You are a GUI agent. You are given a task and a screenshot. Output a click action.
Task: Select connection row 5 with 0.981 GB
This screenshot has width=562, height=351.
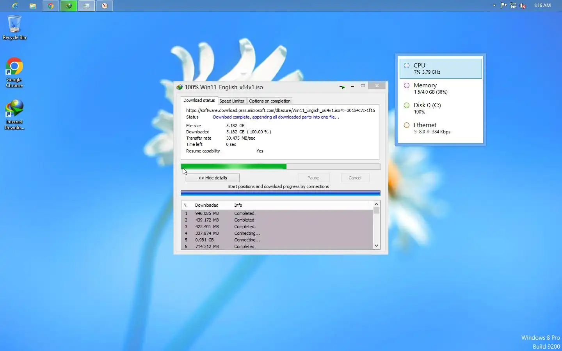277,240
